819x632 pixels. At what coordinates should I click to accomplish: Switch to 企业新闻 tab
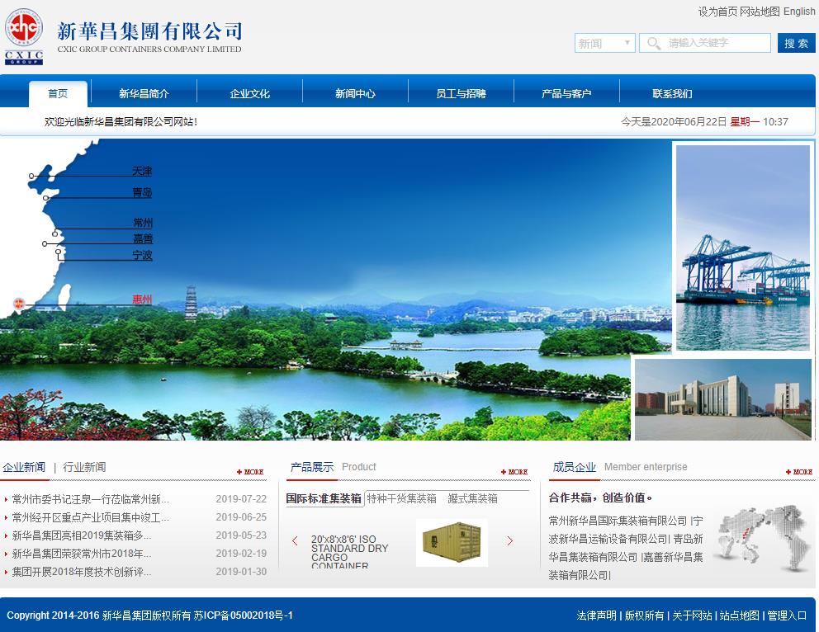tap(24, 467)
